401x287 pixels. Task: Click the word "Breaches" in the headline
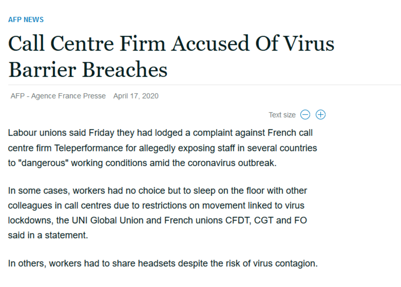125,69
